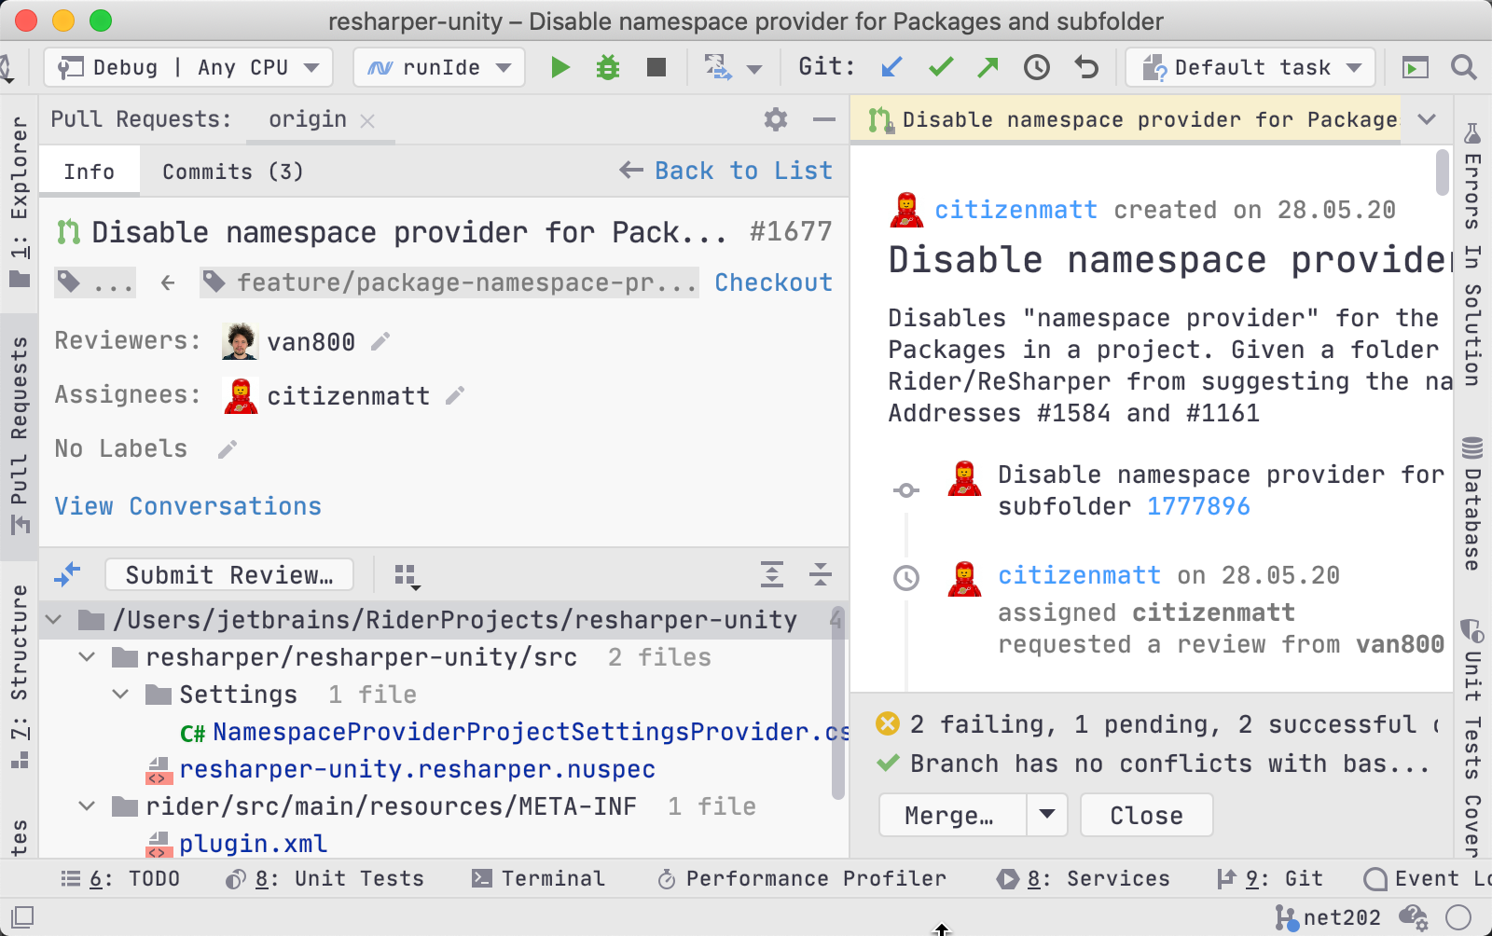1492x936 pixels.
Task: Hide the Pull Requests tool window
Action: click(823, 119)
